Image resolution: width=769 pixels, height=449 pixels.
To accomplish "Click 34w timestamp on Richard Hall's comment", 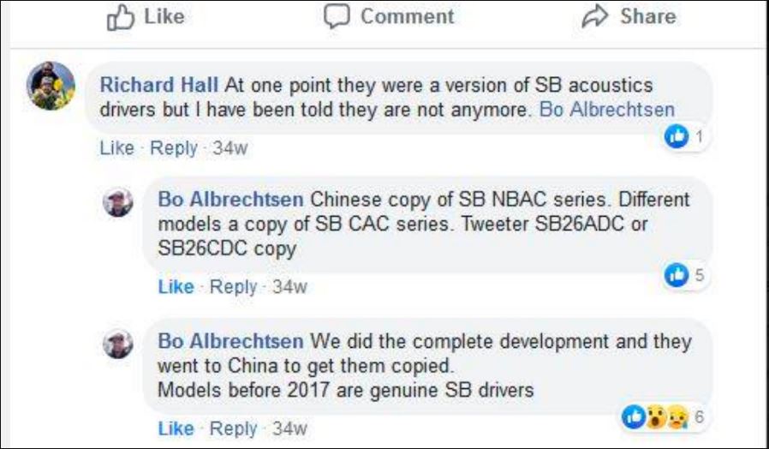I will click(230, 148).
